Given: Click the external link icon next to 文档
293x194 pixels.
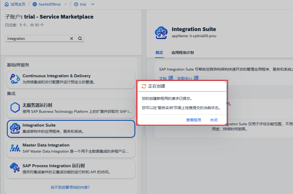Looking at the screenshot, I should 171,78.
